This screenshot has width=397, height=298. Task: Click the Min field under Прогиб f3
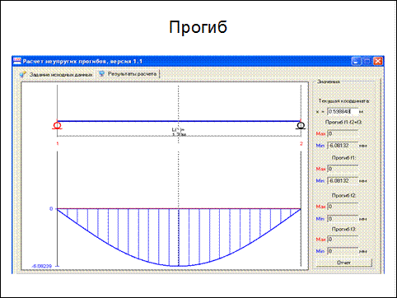(343, 251)
